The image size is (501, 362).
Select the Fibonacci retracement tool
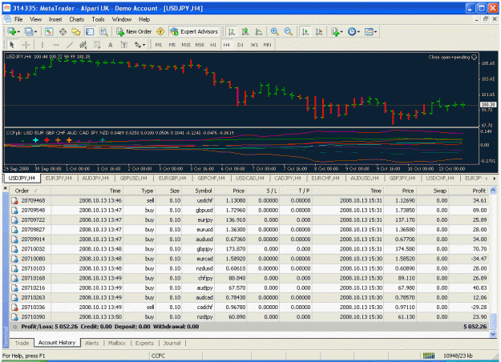click(x=97, y=45)
